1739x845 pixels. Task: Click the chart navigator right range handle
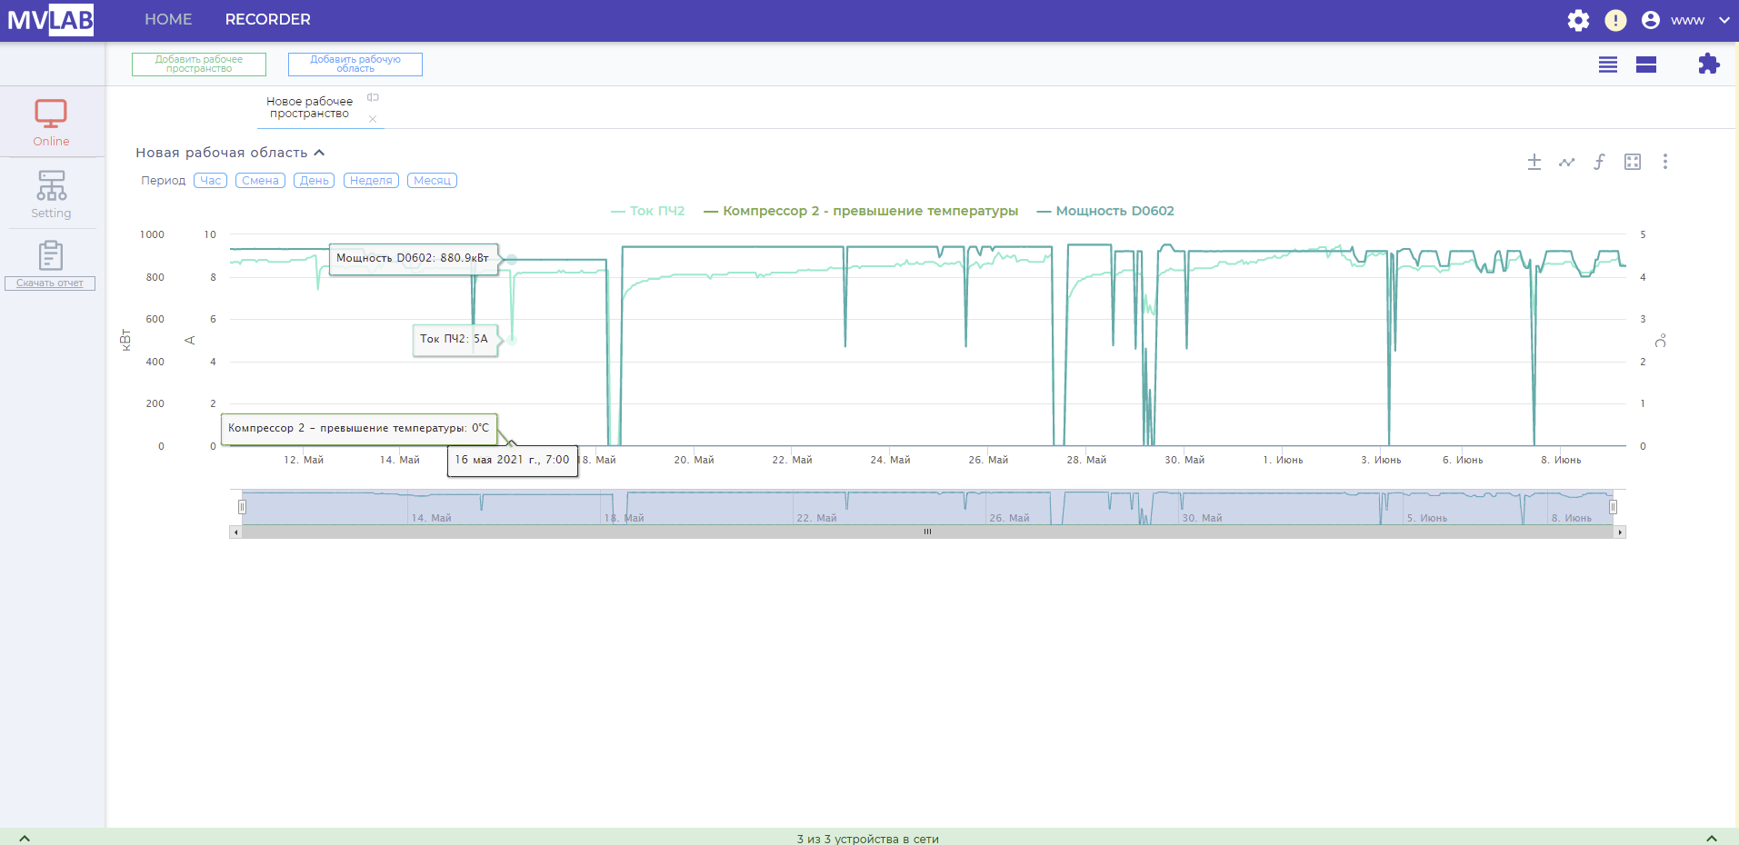(1614, 507)
